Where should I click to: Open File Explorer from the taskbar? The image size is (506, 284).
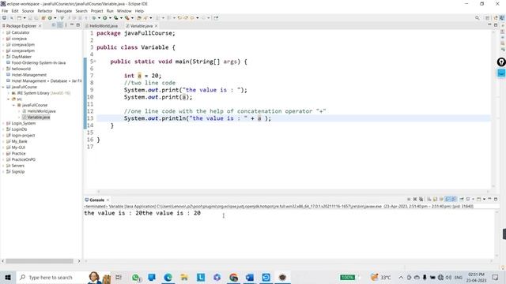[184, 277]
